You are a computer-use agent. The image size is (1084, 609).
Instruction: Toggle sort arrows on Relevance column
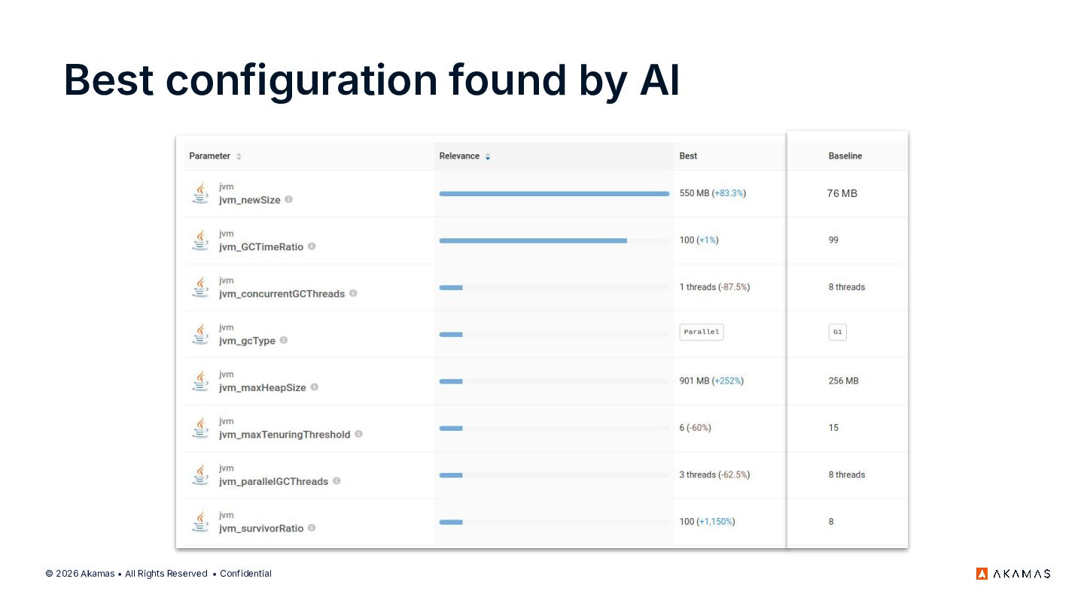(x=488, y=156)
